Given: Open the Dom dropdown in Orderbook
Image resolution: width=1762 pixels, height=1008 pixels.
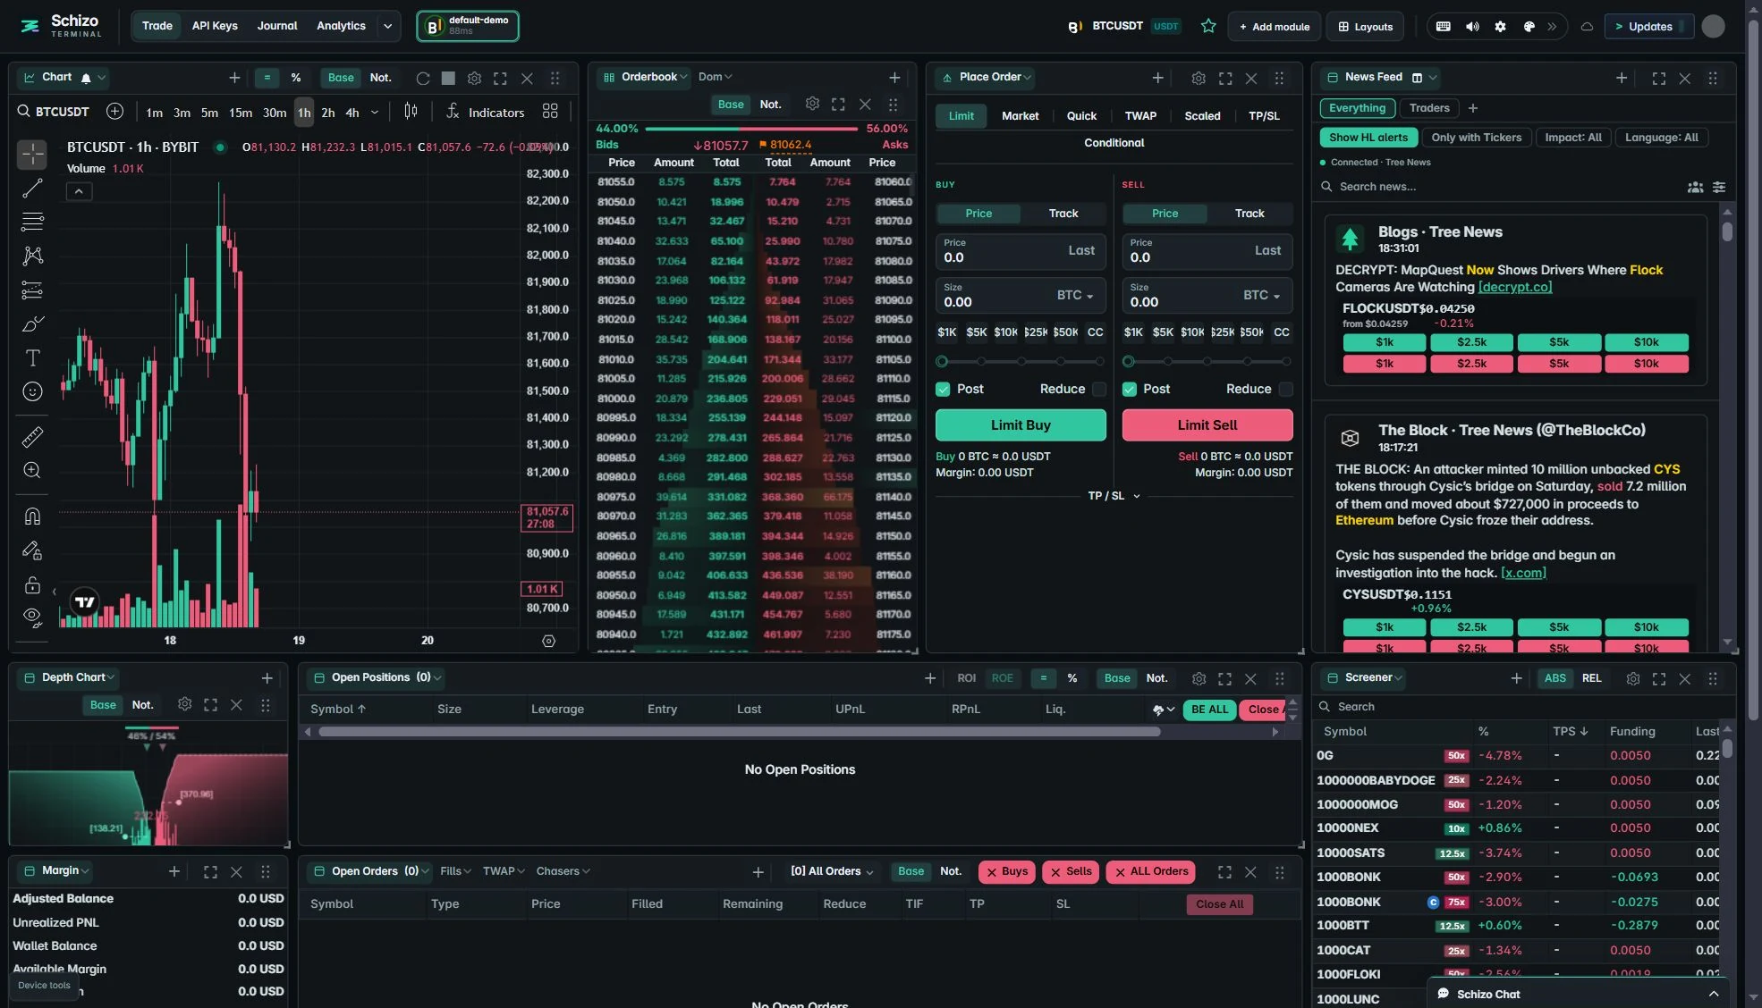Looking at the screenshot, I should point(715,77).
